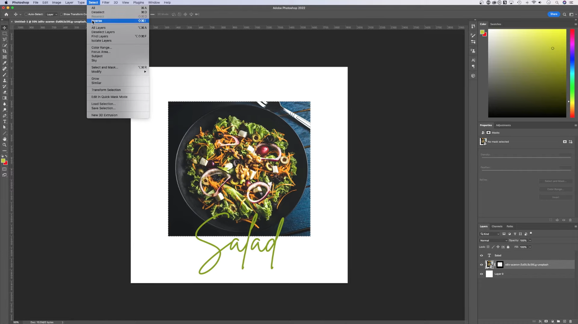This screenshot has width=578, height=324.
Task: Select the Zoom tool
Action: (5, 145)
